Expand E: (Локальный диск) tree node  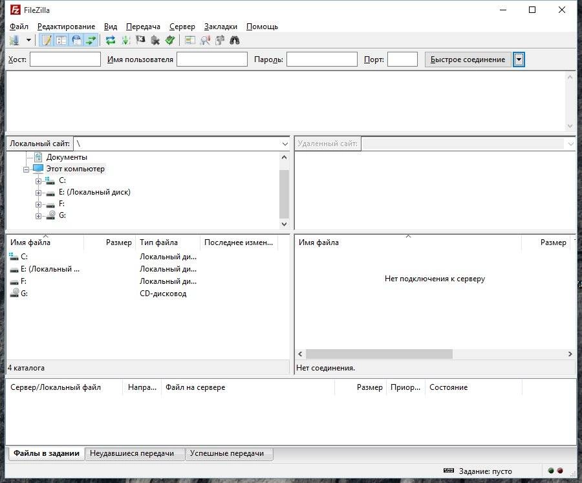[38, 193]
